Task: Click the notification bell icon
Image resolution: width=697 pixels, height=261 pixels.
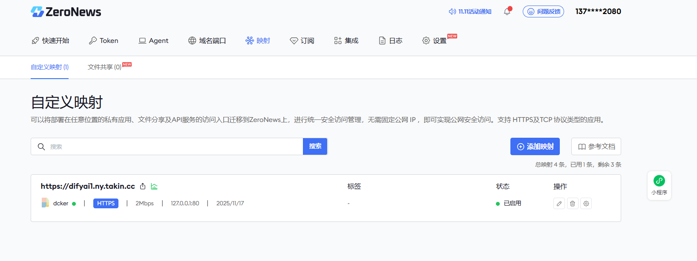Action: [507, 11]
